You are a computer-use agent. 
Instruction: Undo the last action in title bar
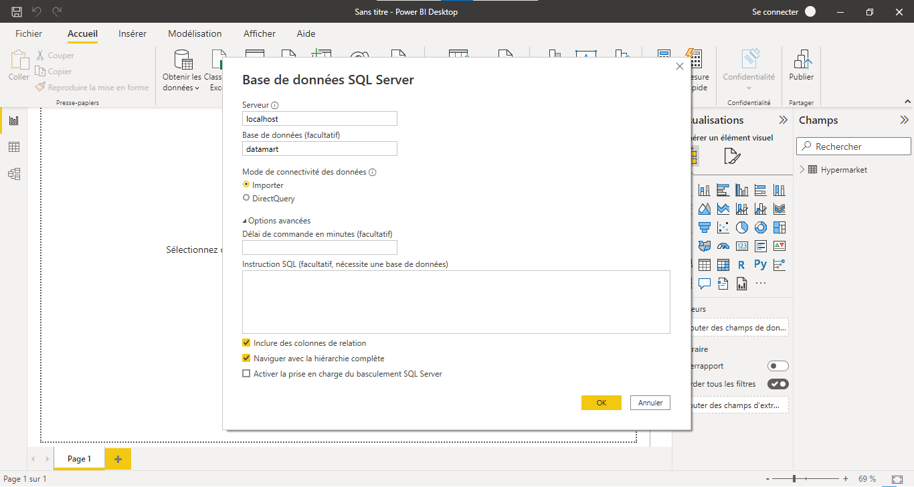pyautogui.click(x=37, y=11)
